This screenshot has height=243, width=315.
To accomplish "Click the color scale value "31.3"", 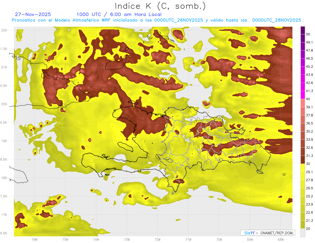I will 309,156.
